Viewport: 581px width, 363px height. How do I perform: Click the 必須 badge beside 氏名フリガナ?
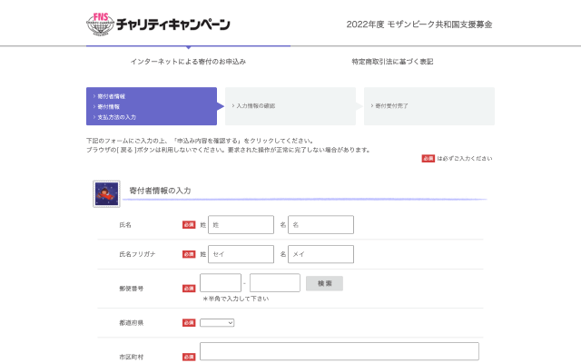pyautogui.click(x=189, y=254)
